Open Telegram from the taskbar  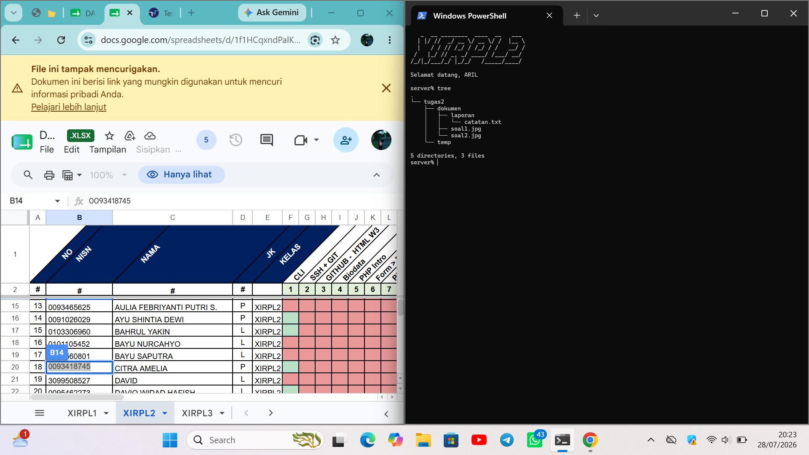pos(507,440)
